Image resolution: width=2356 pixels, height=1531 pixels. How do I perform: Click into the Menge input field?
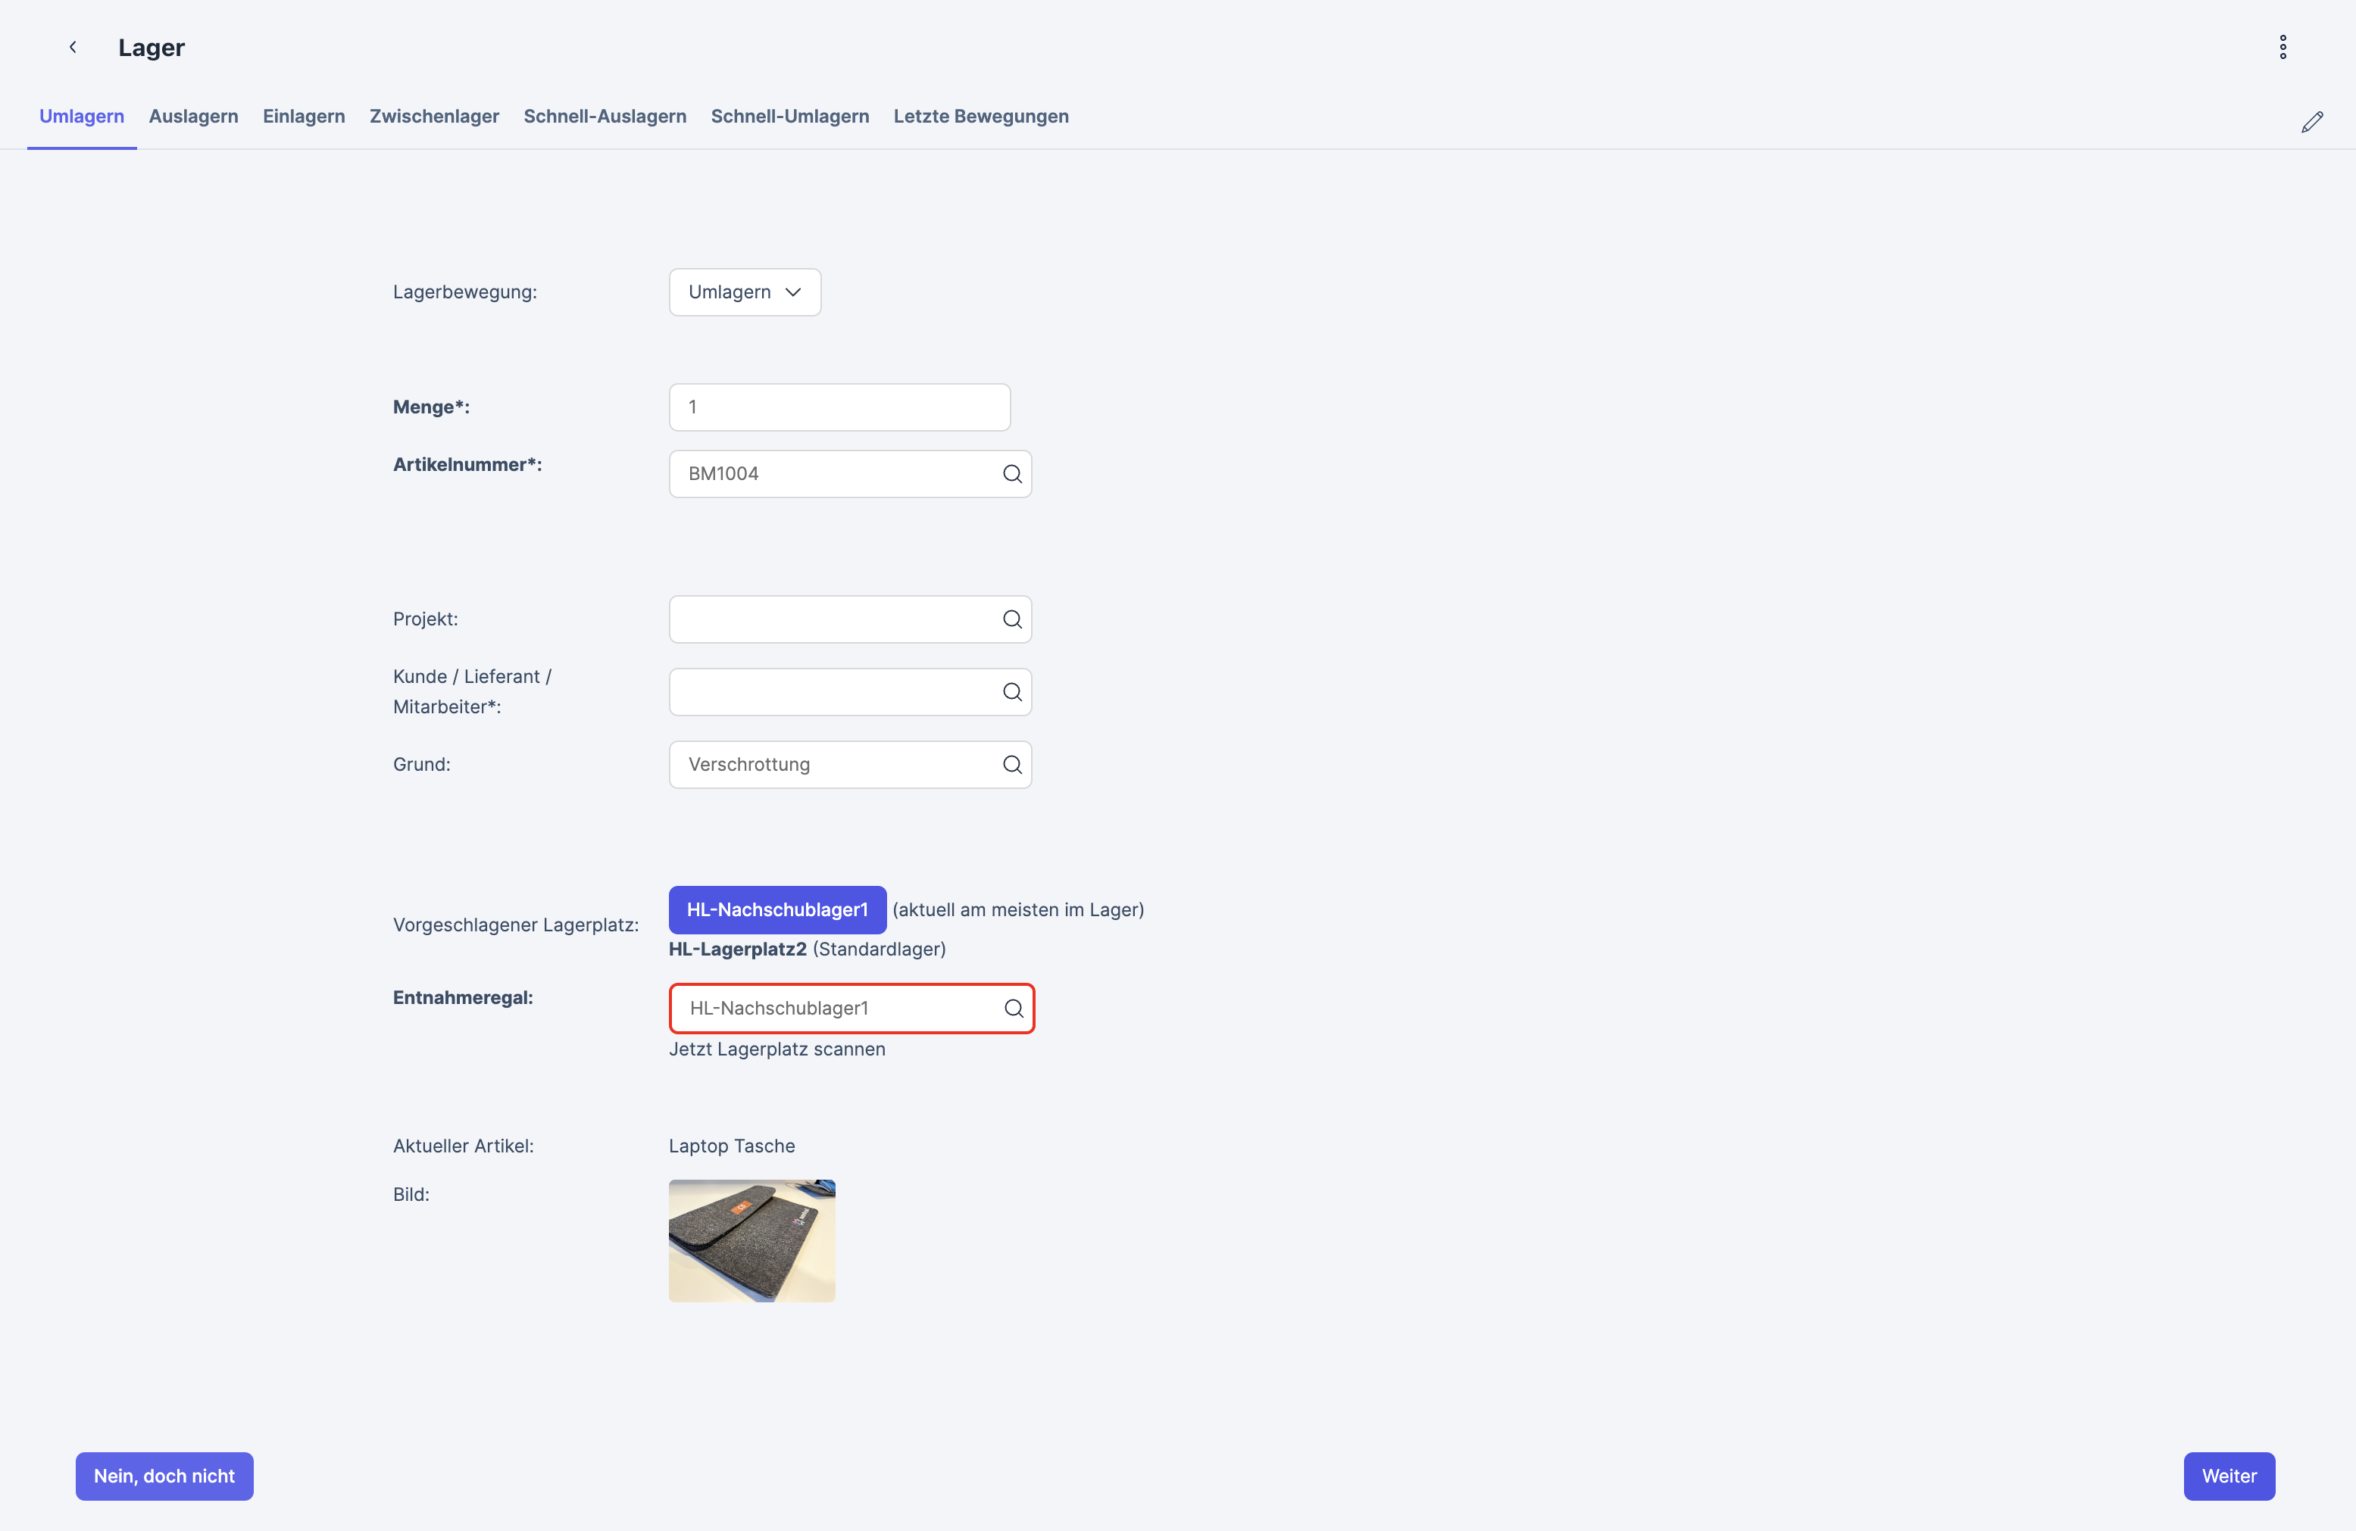(x=839, y=407)
